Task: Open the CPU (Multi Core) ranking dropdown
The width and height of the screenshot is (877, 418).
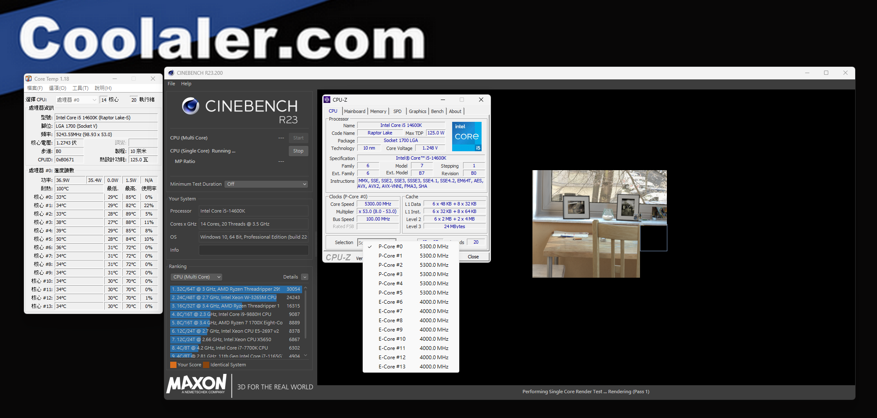Action: (x=197, y=277)
